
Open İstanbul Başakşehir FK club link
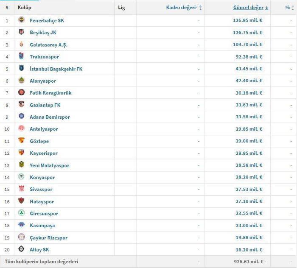[56, 69]
